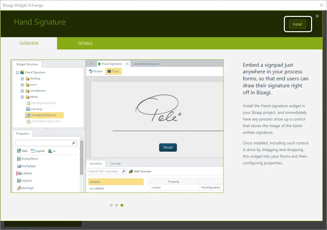Close the Hand Signature widget panel

click(317, 16)
